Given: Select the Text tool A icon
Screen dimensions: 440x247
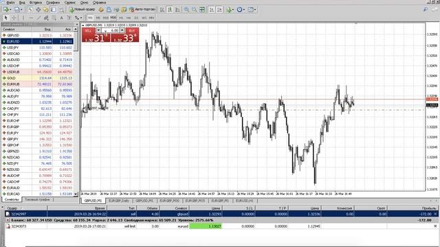Looking at the screenshot, I should [61, 18].
